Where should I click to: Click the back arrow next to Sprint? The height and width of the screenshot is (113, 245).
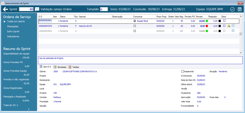point(5,9)
